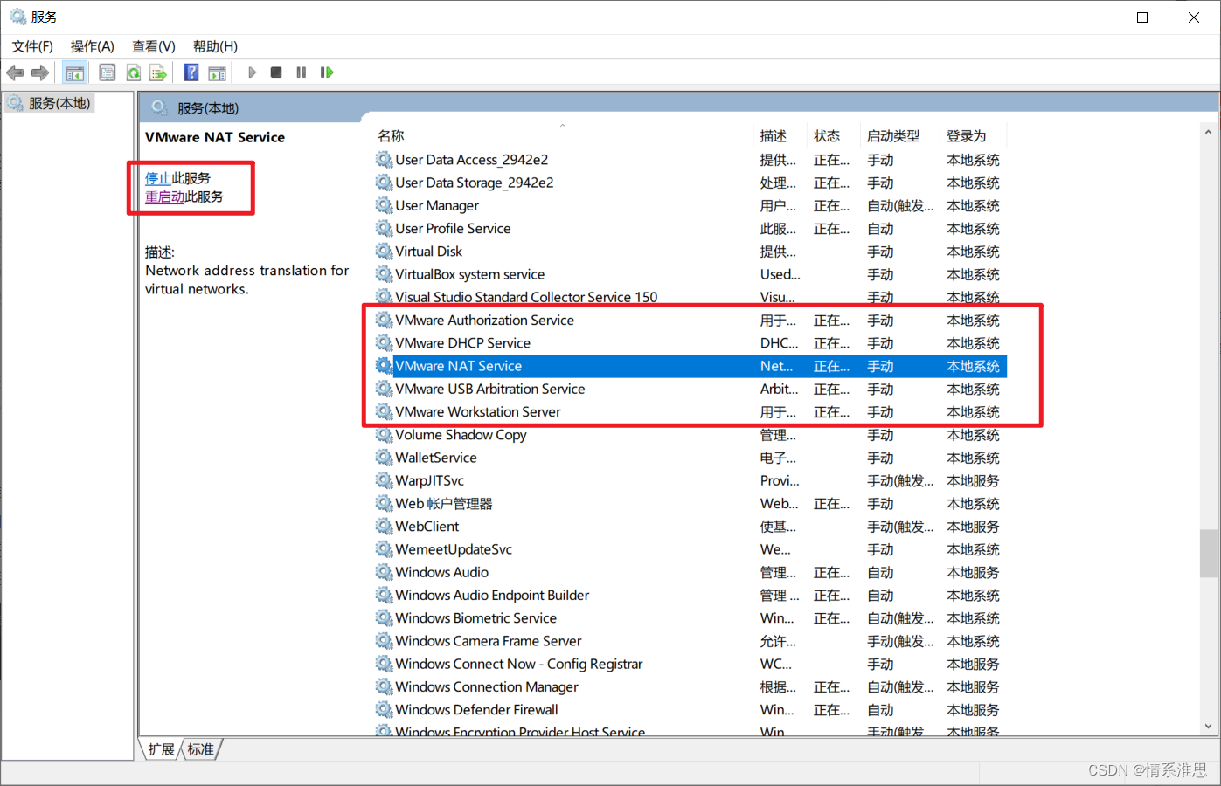The image size is (1221, 786).
Task: Select the VMware USB Arbitration Service row
Action: [x=690, y=389]
